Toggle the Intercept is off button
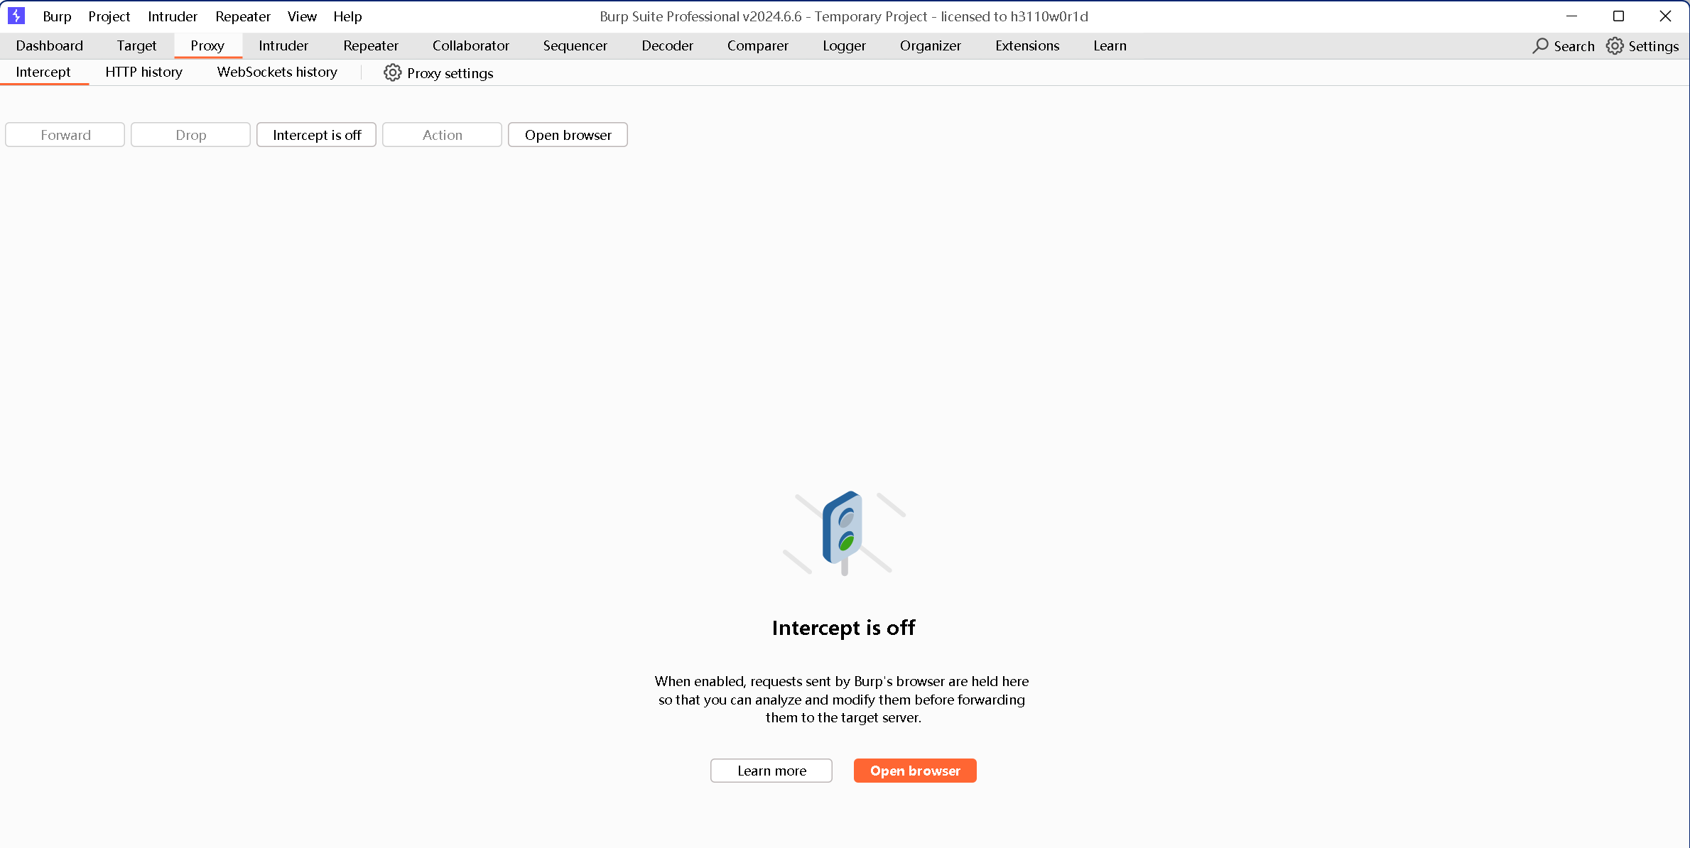1690x848 pixels. [316, 135]
